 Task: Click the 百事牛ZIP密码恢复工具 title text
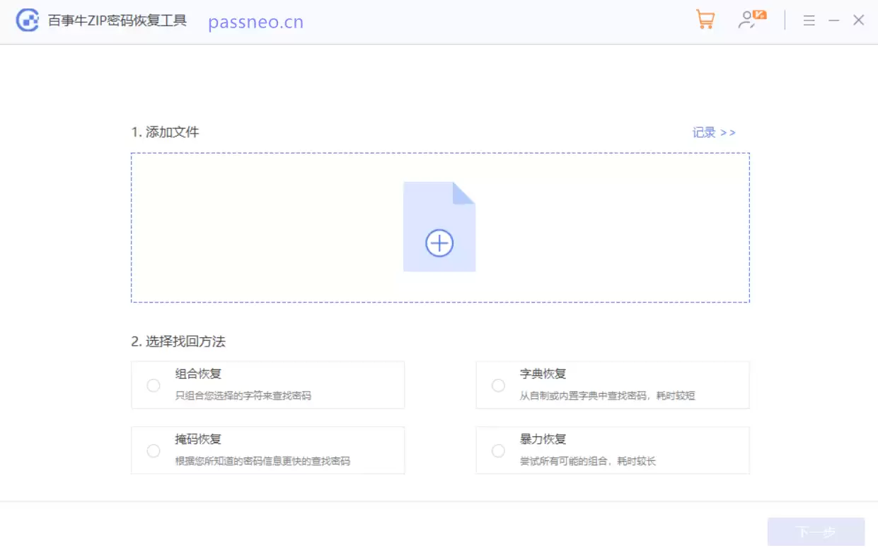pos(117,21)
